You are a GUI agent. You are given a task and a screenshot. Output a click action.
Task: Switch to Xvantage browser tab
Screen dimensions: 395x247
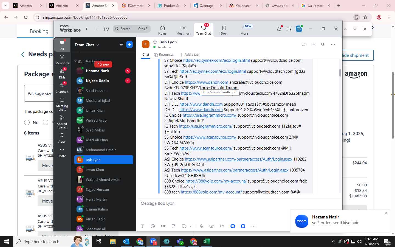coord(208,5)
